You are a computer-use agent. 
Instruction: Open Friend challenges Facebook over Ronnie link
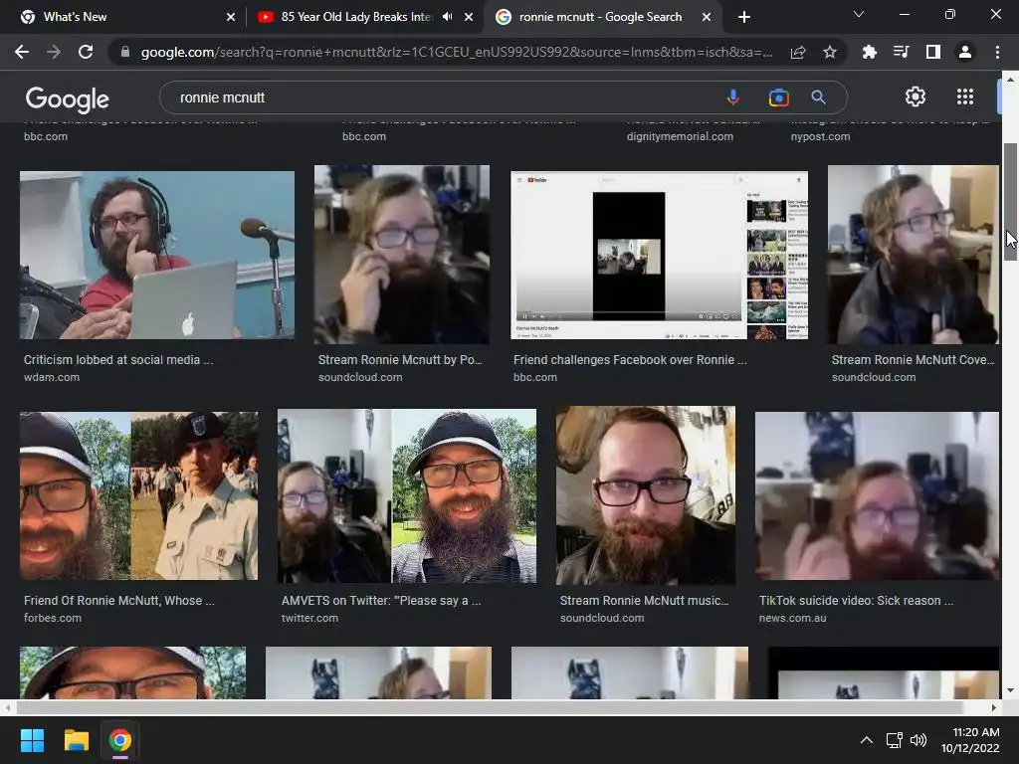click(630, 360)
